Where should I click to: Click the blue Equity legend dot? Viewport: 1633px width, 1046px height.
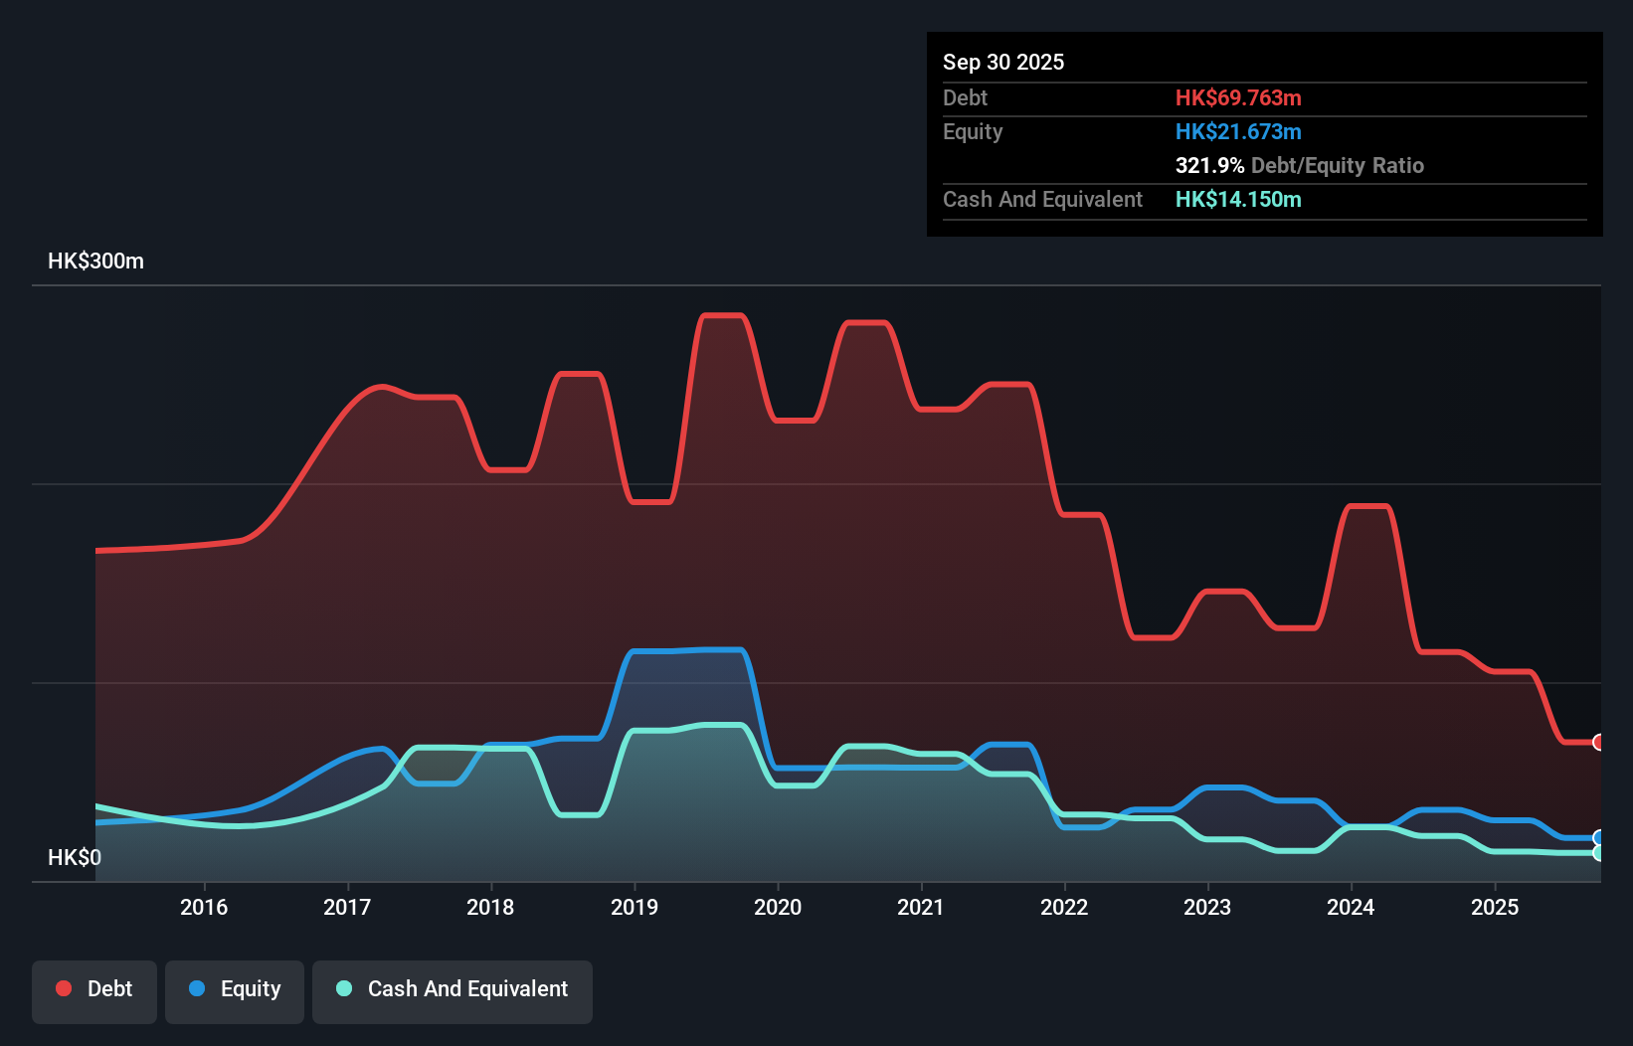click(198, 988)
